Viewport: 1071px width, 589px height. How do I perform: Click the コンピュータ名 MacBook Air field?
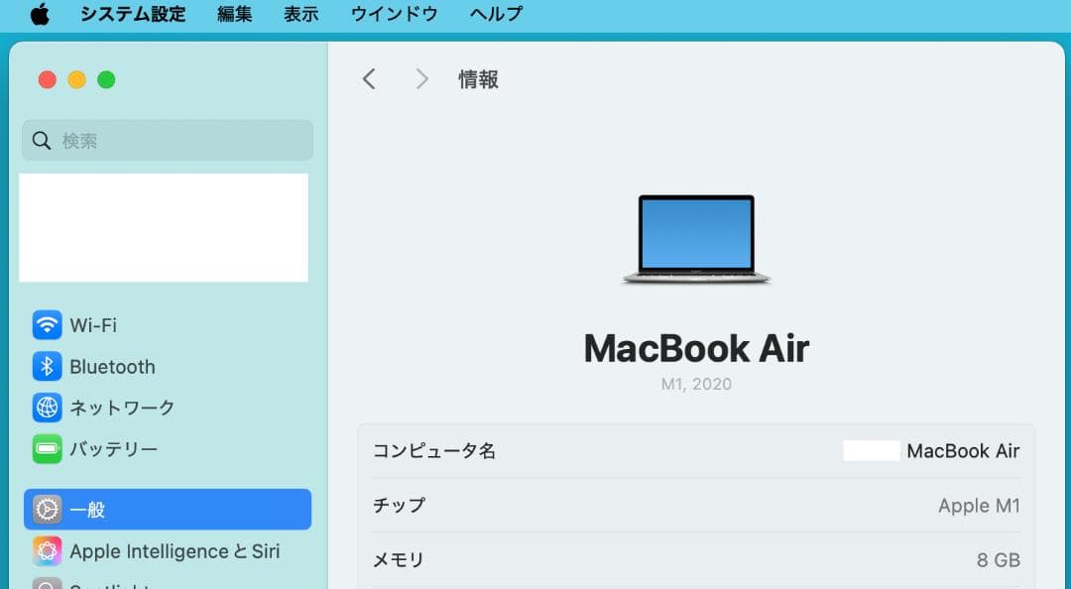click(694, 451)
